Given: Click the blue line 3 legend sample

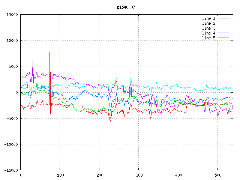Looking at the screenshot, I should (223, 28).
